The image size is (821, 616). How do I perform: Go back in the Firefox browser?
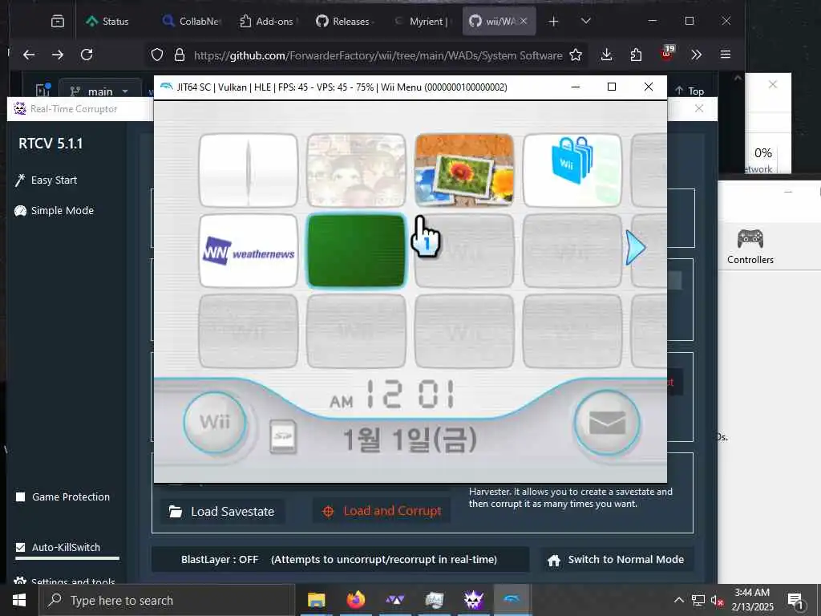click(30, 55)
